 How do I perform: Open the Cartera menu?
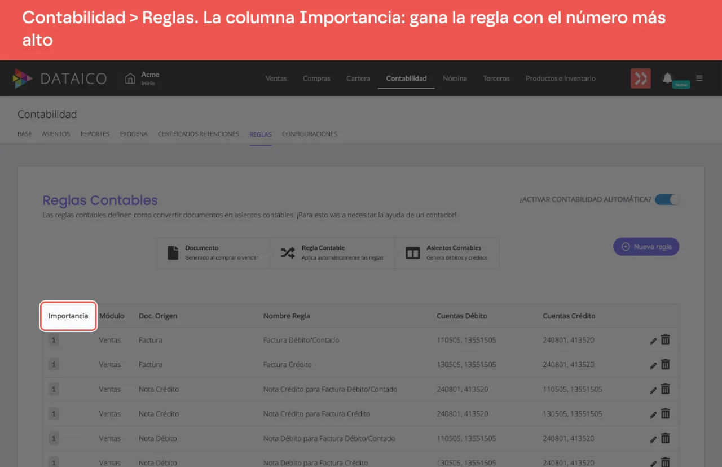click(x=358, y=78)
